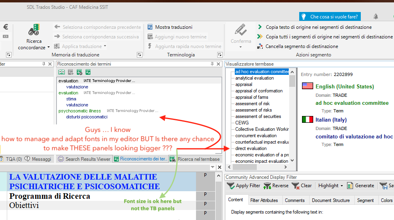The width and height of the screenshot is (394, 220).
Task: Select 'appraisal of conformation' entry
Action: coord(259,91)
